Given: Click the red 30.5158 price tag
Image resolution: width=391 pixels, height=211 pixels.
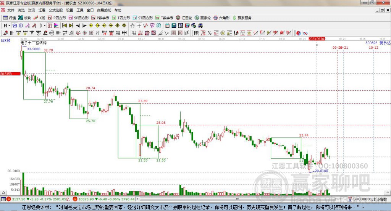Looking at the screenshot, I should click(x=10, y=74).
